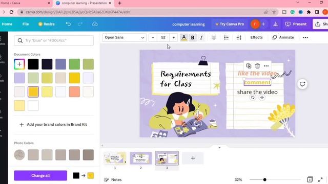Decrease font size with minus button
The width and height of the screenshot is (328, 184).
pos(153,37)
